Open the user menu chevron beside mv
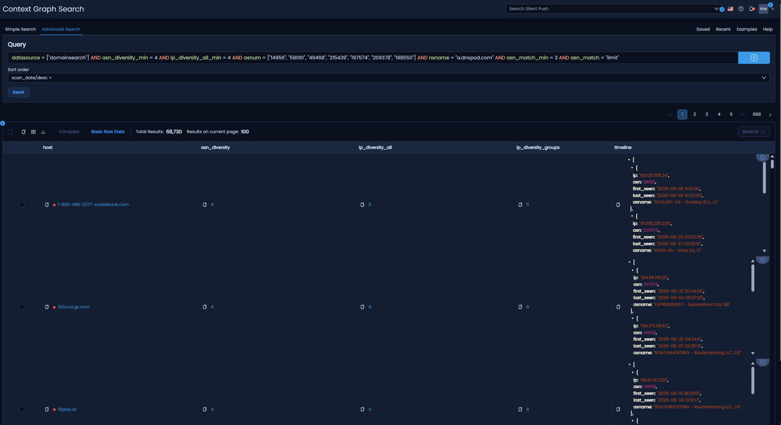 tap(772, 9)
